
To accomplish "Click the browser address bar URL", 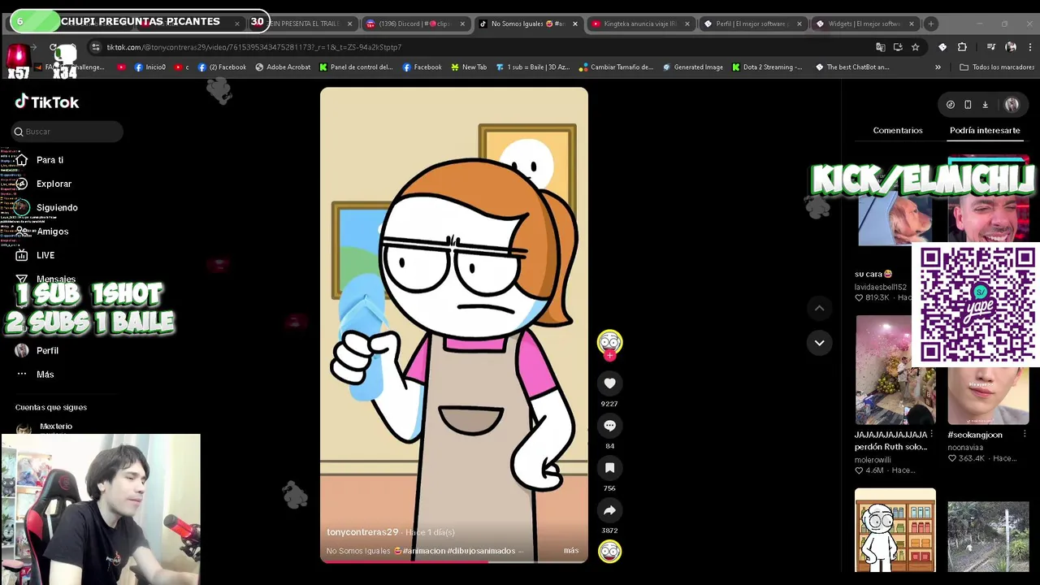I will coord(253,47).
